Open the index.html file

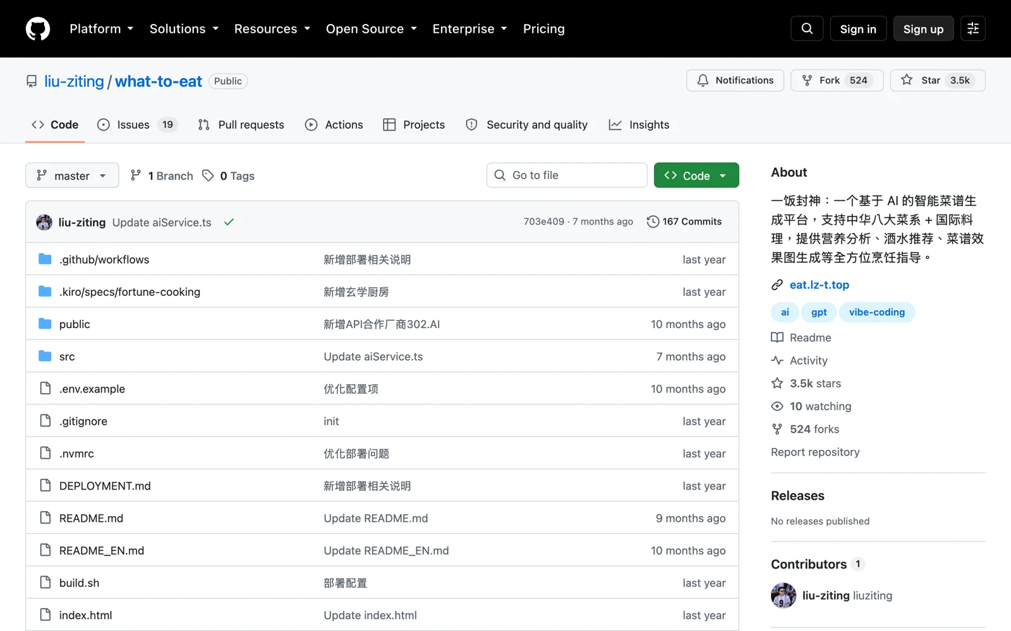coord(85,615)
